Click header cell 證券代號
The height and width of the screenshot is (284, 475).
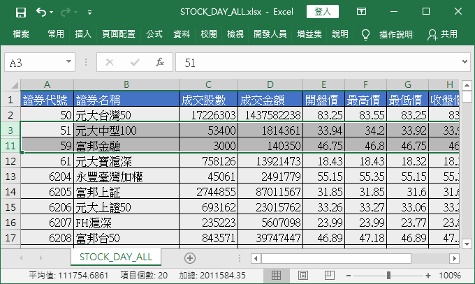coord(47,100)
